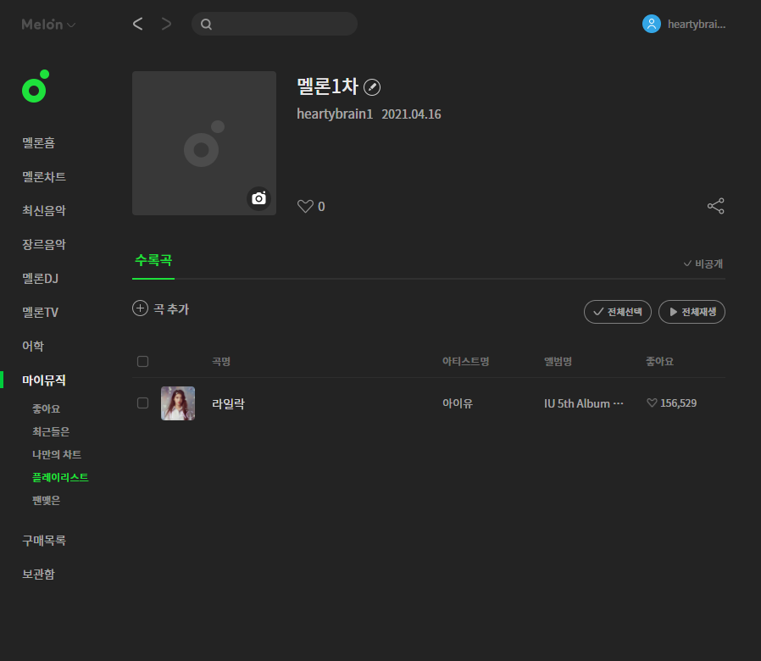This screenshot has height=661, width=761.
Task: Click the owner name heartybrain1
Action: click(x=335, y=114)
